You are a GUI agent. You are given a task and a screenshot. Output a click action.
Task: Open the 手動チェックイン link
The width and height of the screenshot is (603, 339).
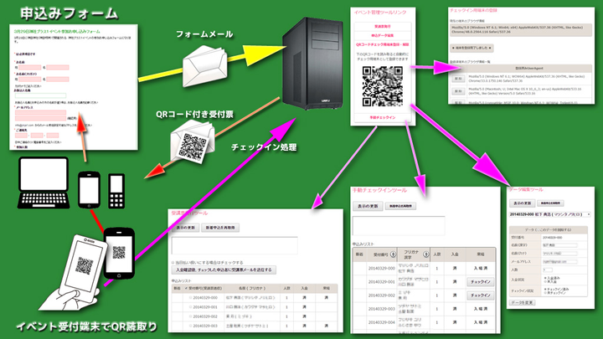coord(382,117)
